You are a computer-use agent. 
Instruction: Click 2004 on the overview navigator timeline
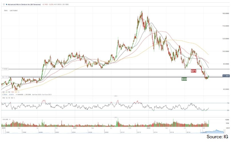click(x=73, y=132)
